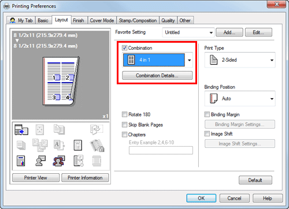
Task: Click the Chapters entry text field
Action: [x=161, y=150]
